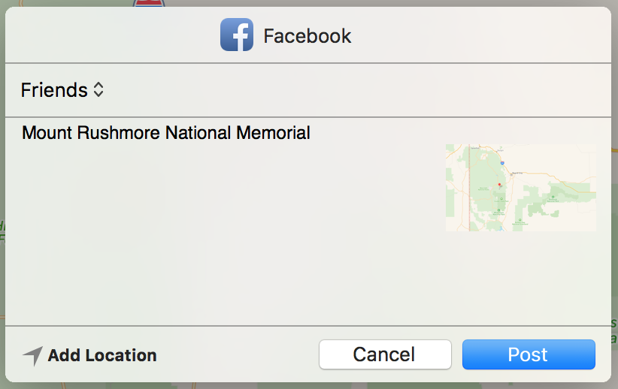
Task: Click the up-down chevrons beside Friends
Action: click(x=98, y=90)
